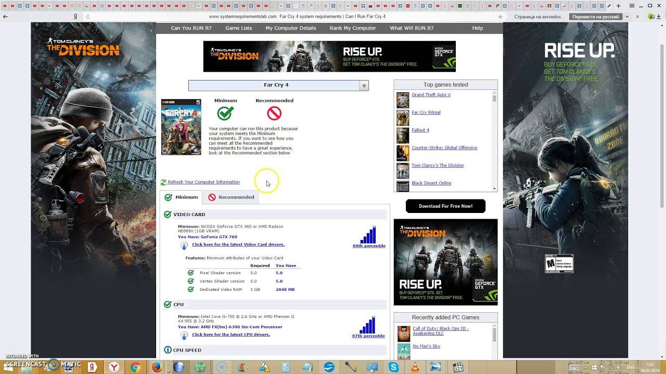Open the translation options dropdown arrow
Screen dimensions: 666x374
pyautogui.click(x=627, y=17)
